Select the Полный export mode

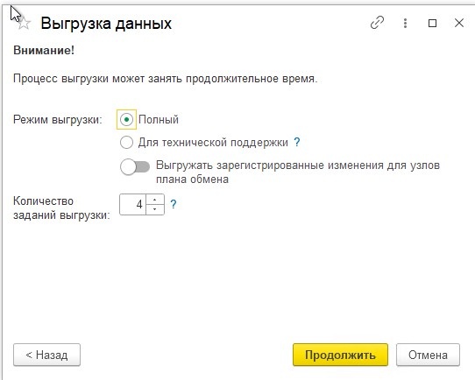tap(126, 119)
